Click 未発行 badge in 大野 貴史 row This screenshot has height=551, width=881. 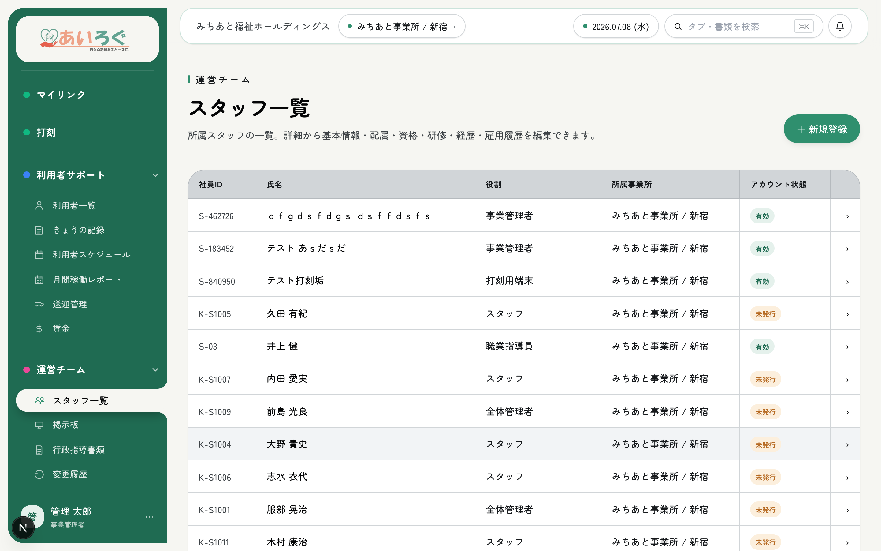click(x=765, y=444)
